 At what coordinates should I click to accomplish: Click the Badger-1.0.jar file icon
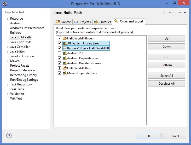tap(65, 48)
